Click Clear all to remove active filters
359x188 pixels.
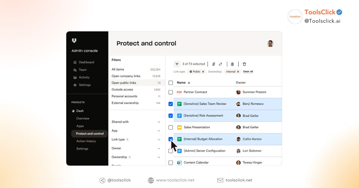[x=248, y=72]
